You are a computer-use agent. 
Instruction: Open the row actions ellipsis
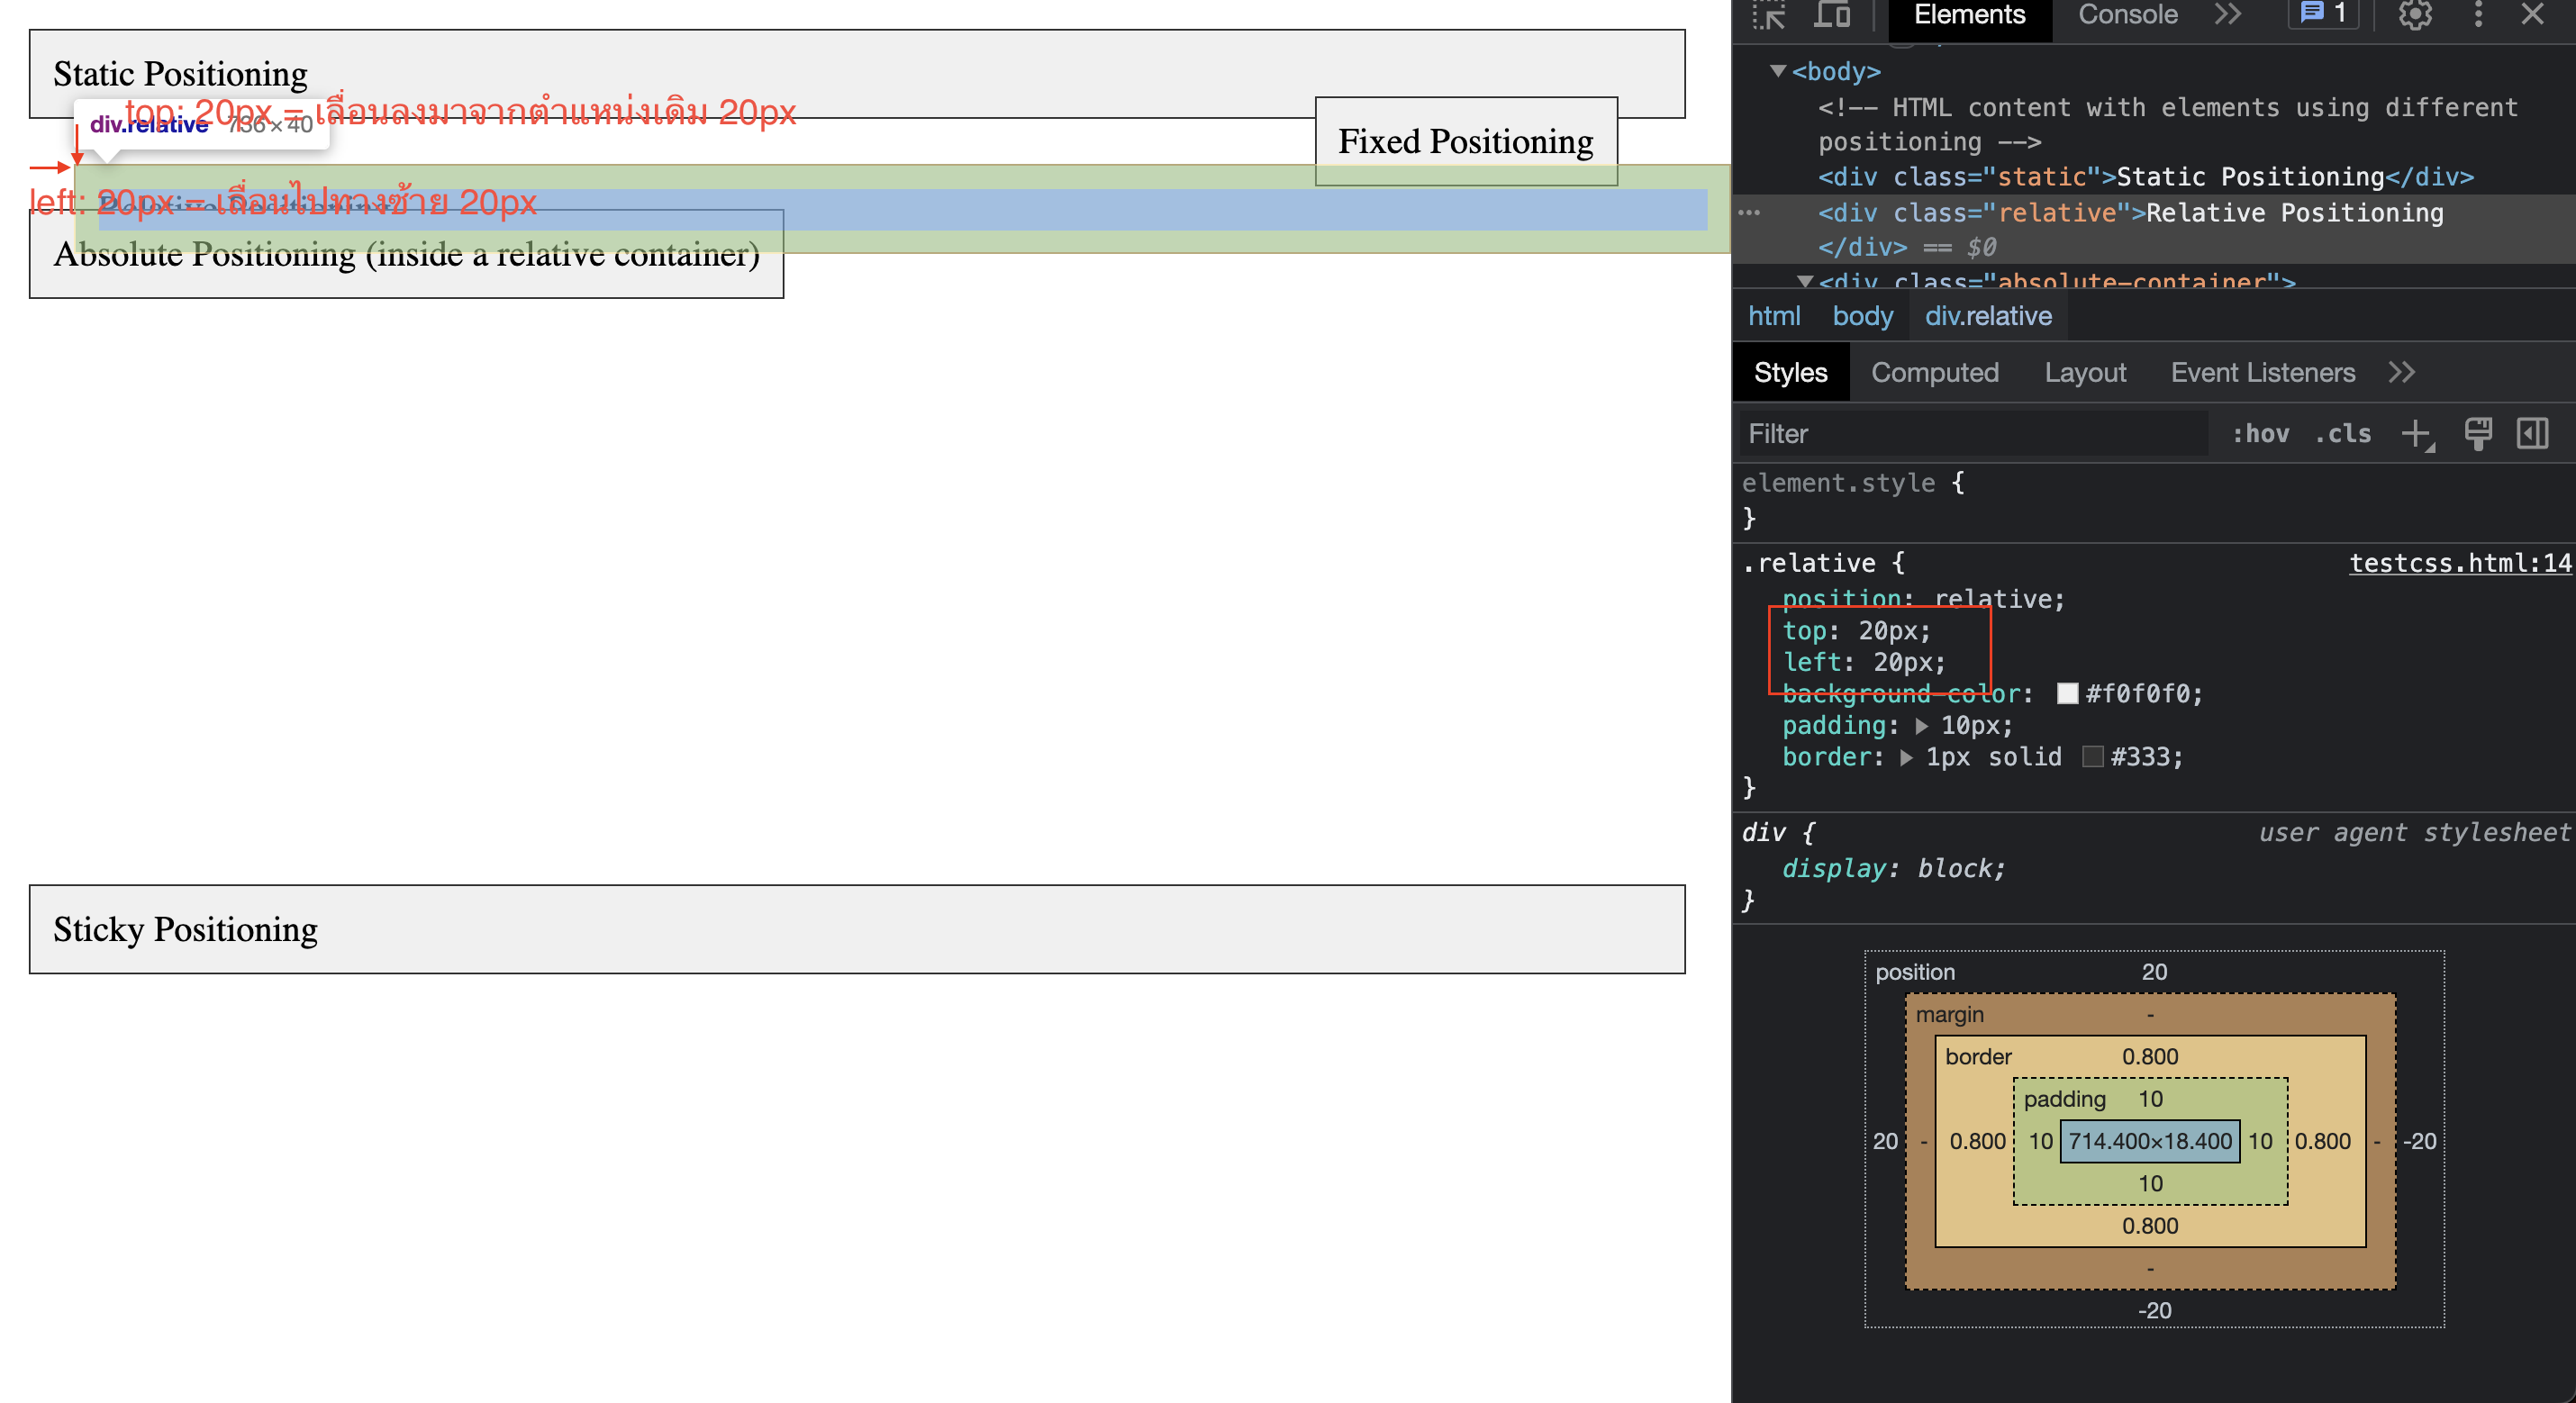click(1749, 213)
